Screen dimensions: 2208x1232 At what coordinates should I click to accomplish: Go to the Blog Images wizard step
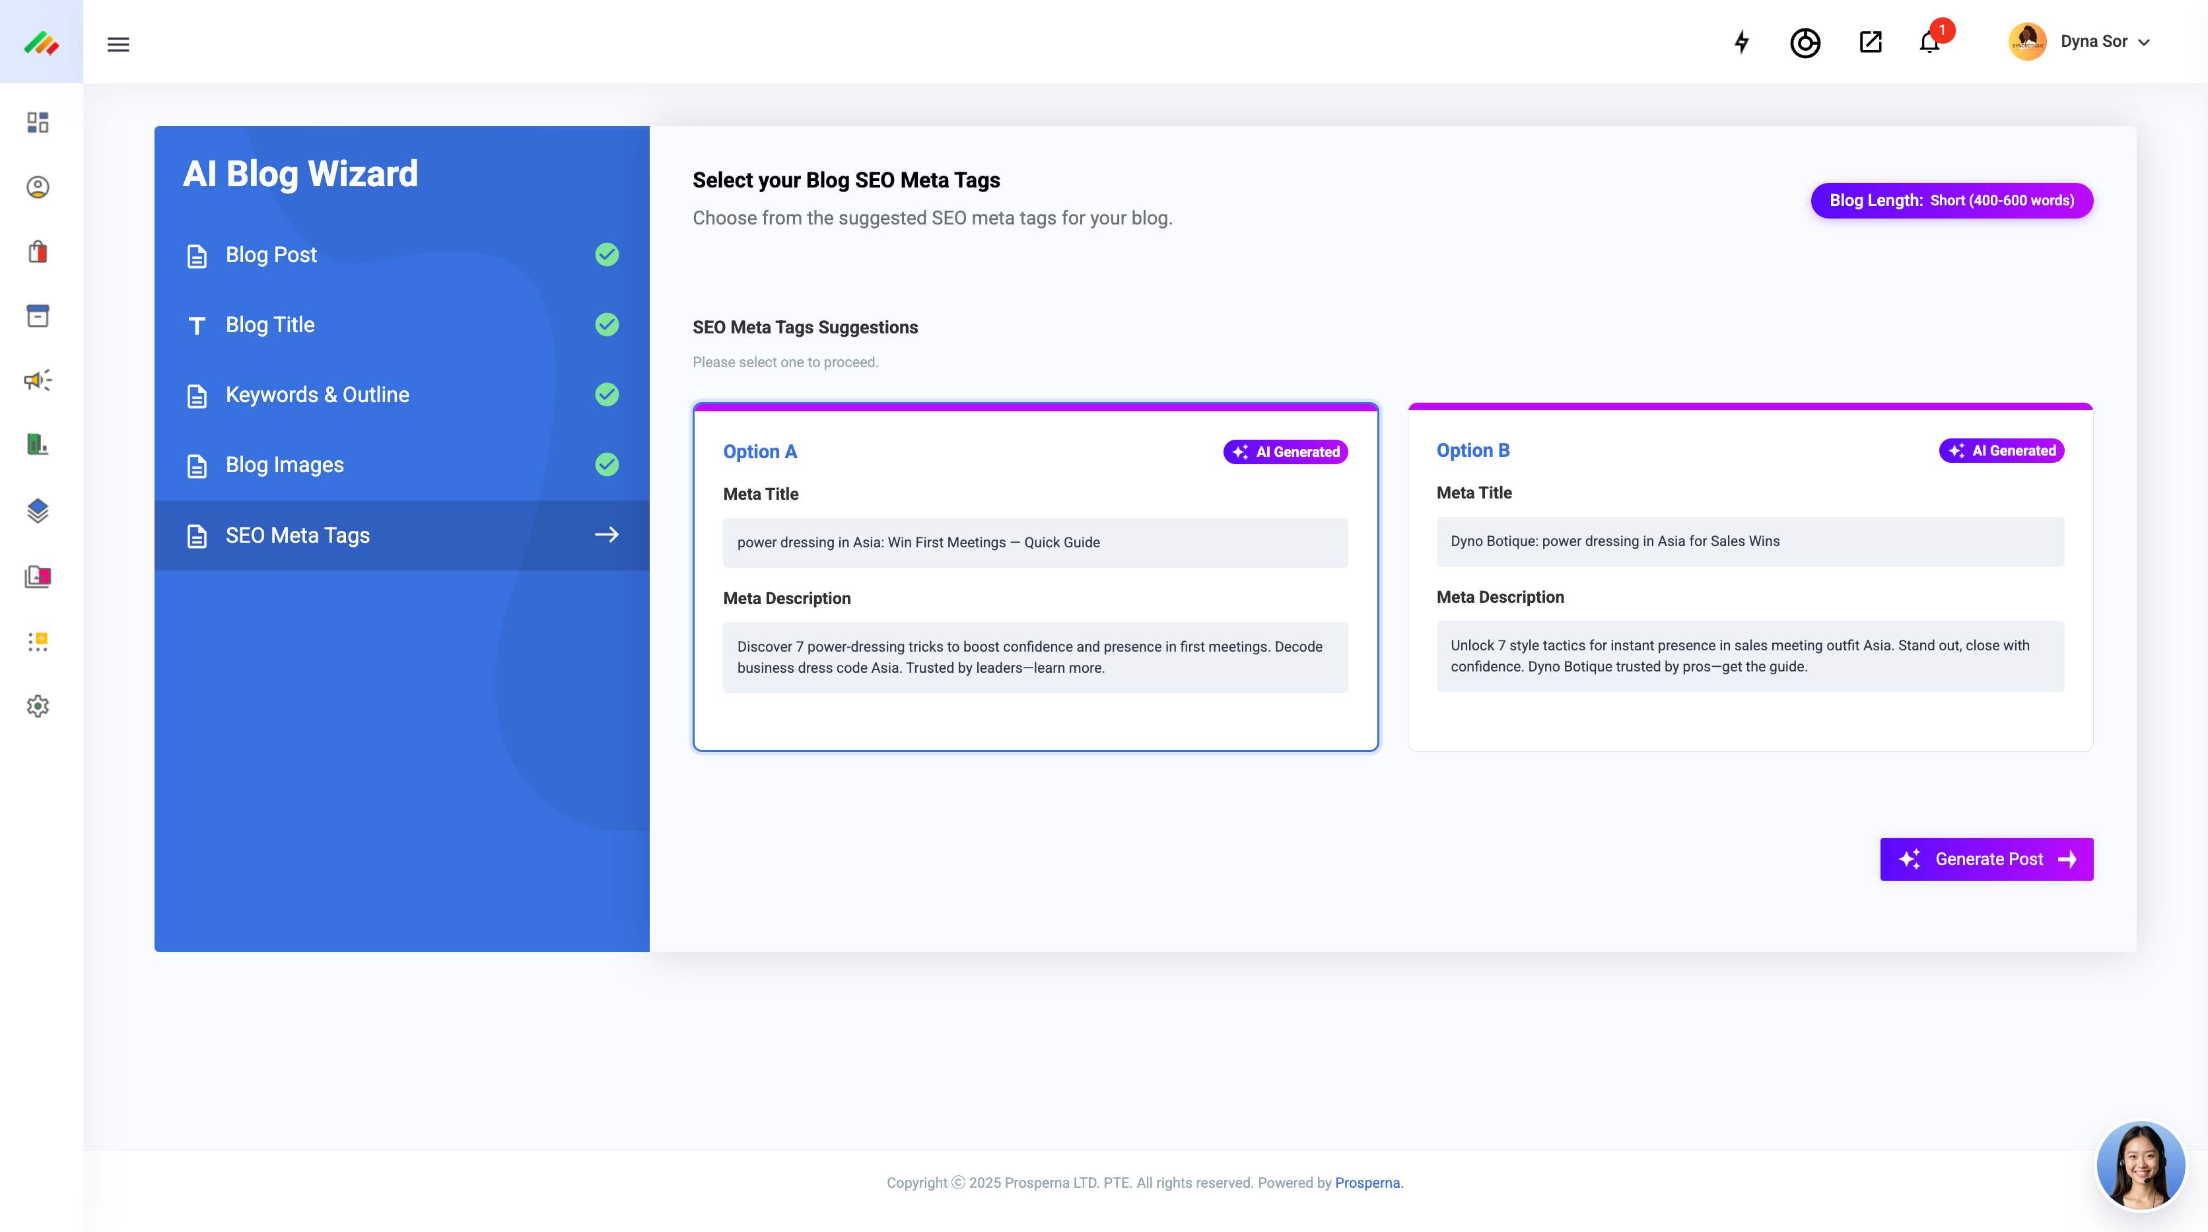401,465
